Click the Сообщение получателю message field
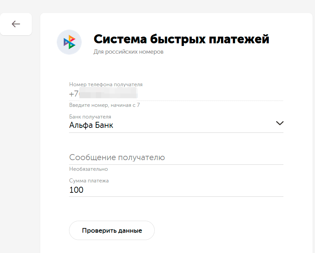315x253 pixels. point(176,157)
